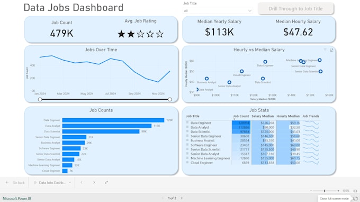Click the 1 of 2 page indicator
Screen dimensions: 360x202
pyautogui.click(x=172, y=198)
